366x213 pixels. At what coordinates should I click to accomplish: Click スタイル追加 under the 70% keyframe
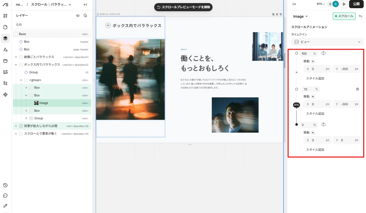tap(315, 114)
